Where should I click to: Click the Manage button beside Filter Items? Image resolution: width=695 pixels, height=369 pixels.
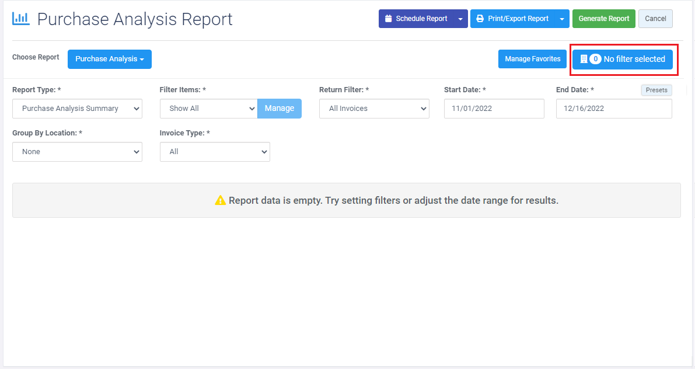click(280, 109)
